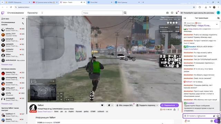Switch to the YouTube browser tab
This screenshot has height=124, width=221.
tap(45, 2)
